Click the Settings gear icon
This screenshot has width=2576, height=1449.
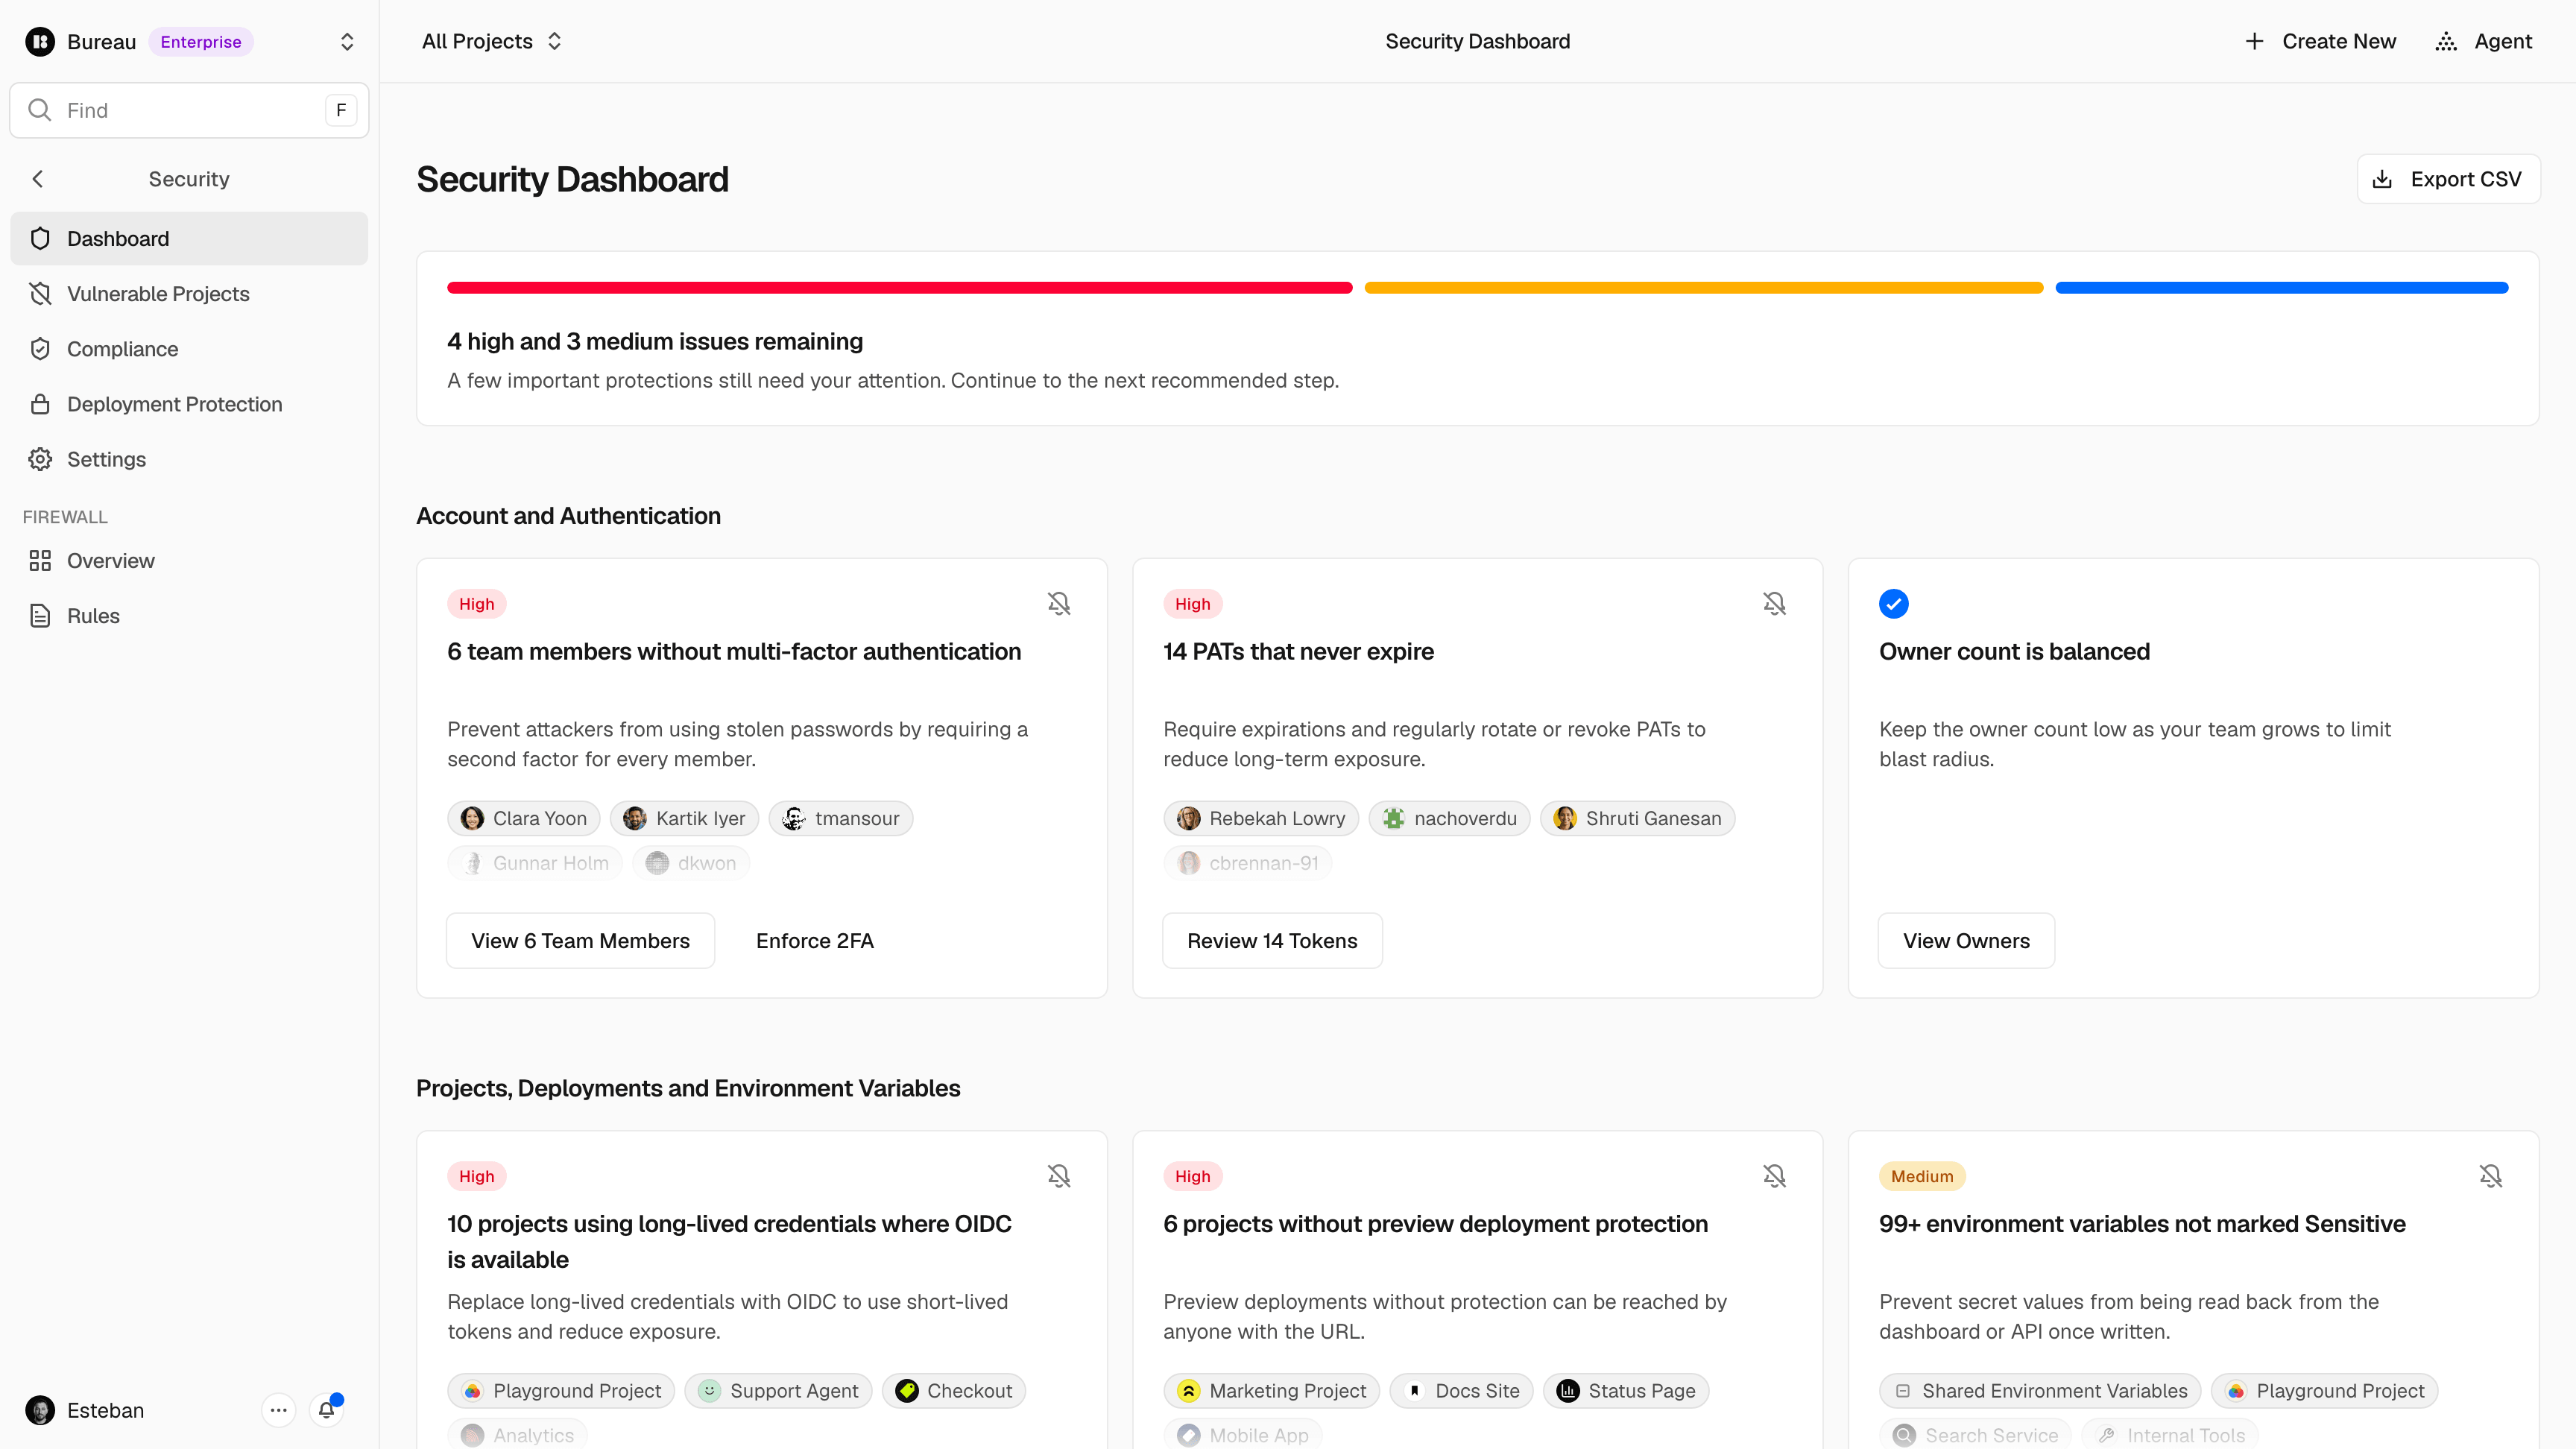(40, 458)
